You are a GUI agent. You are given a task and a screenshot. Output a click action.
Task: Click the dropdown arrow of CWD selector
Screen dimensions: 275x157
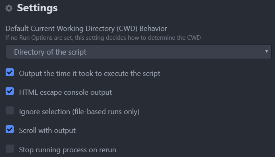click(x=267, y=51)
